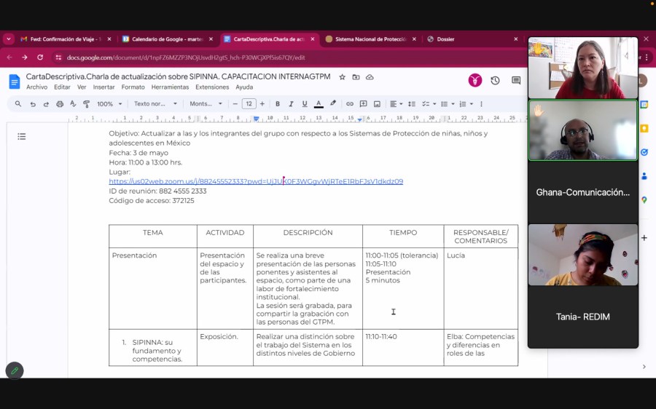Click the insert link icon
The width and height of the screenshot is (656, 409).
(350, 104)
